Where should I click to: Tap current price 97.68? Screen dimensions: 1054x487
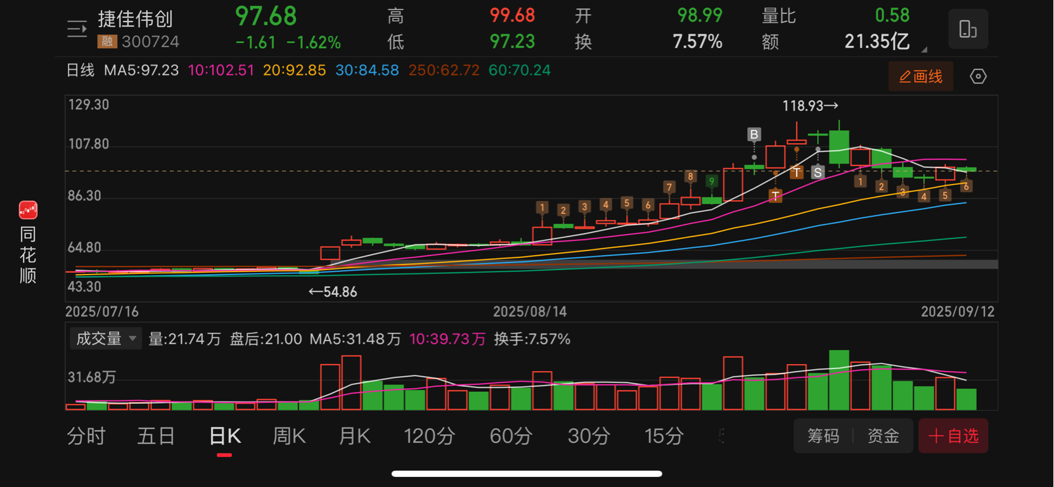266,16
